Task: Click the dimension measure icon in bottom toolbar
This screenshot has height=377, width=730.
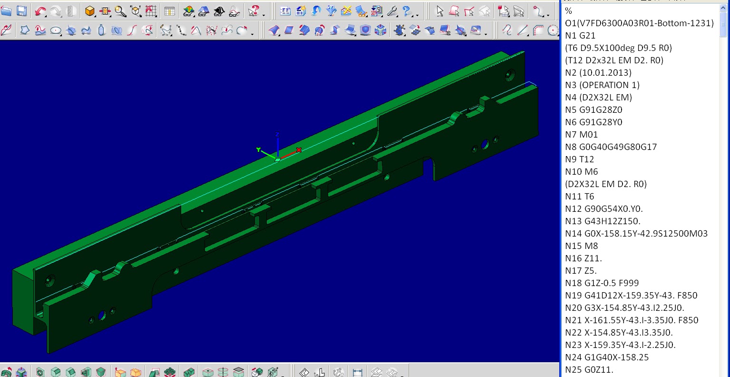Action: [358, 372]
